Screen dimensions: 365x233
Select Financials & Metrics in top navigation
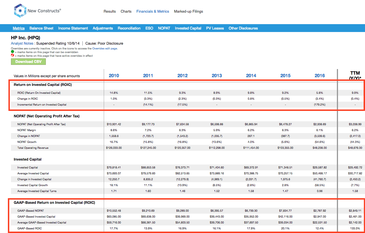pos(153,12)
